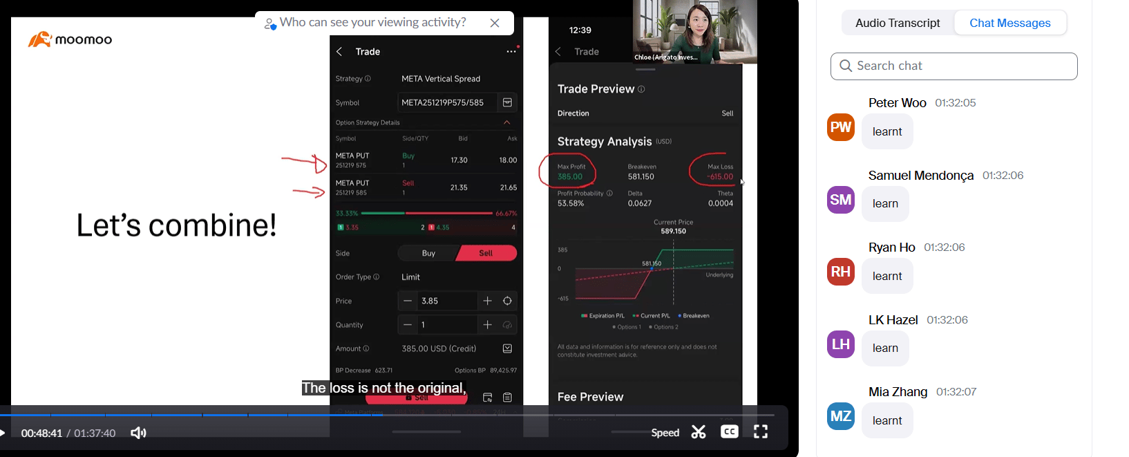
Task: Jump to Ryan Ho's 01:32:06 timestamp
Action: point(944,248)
